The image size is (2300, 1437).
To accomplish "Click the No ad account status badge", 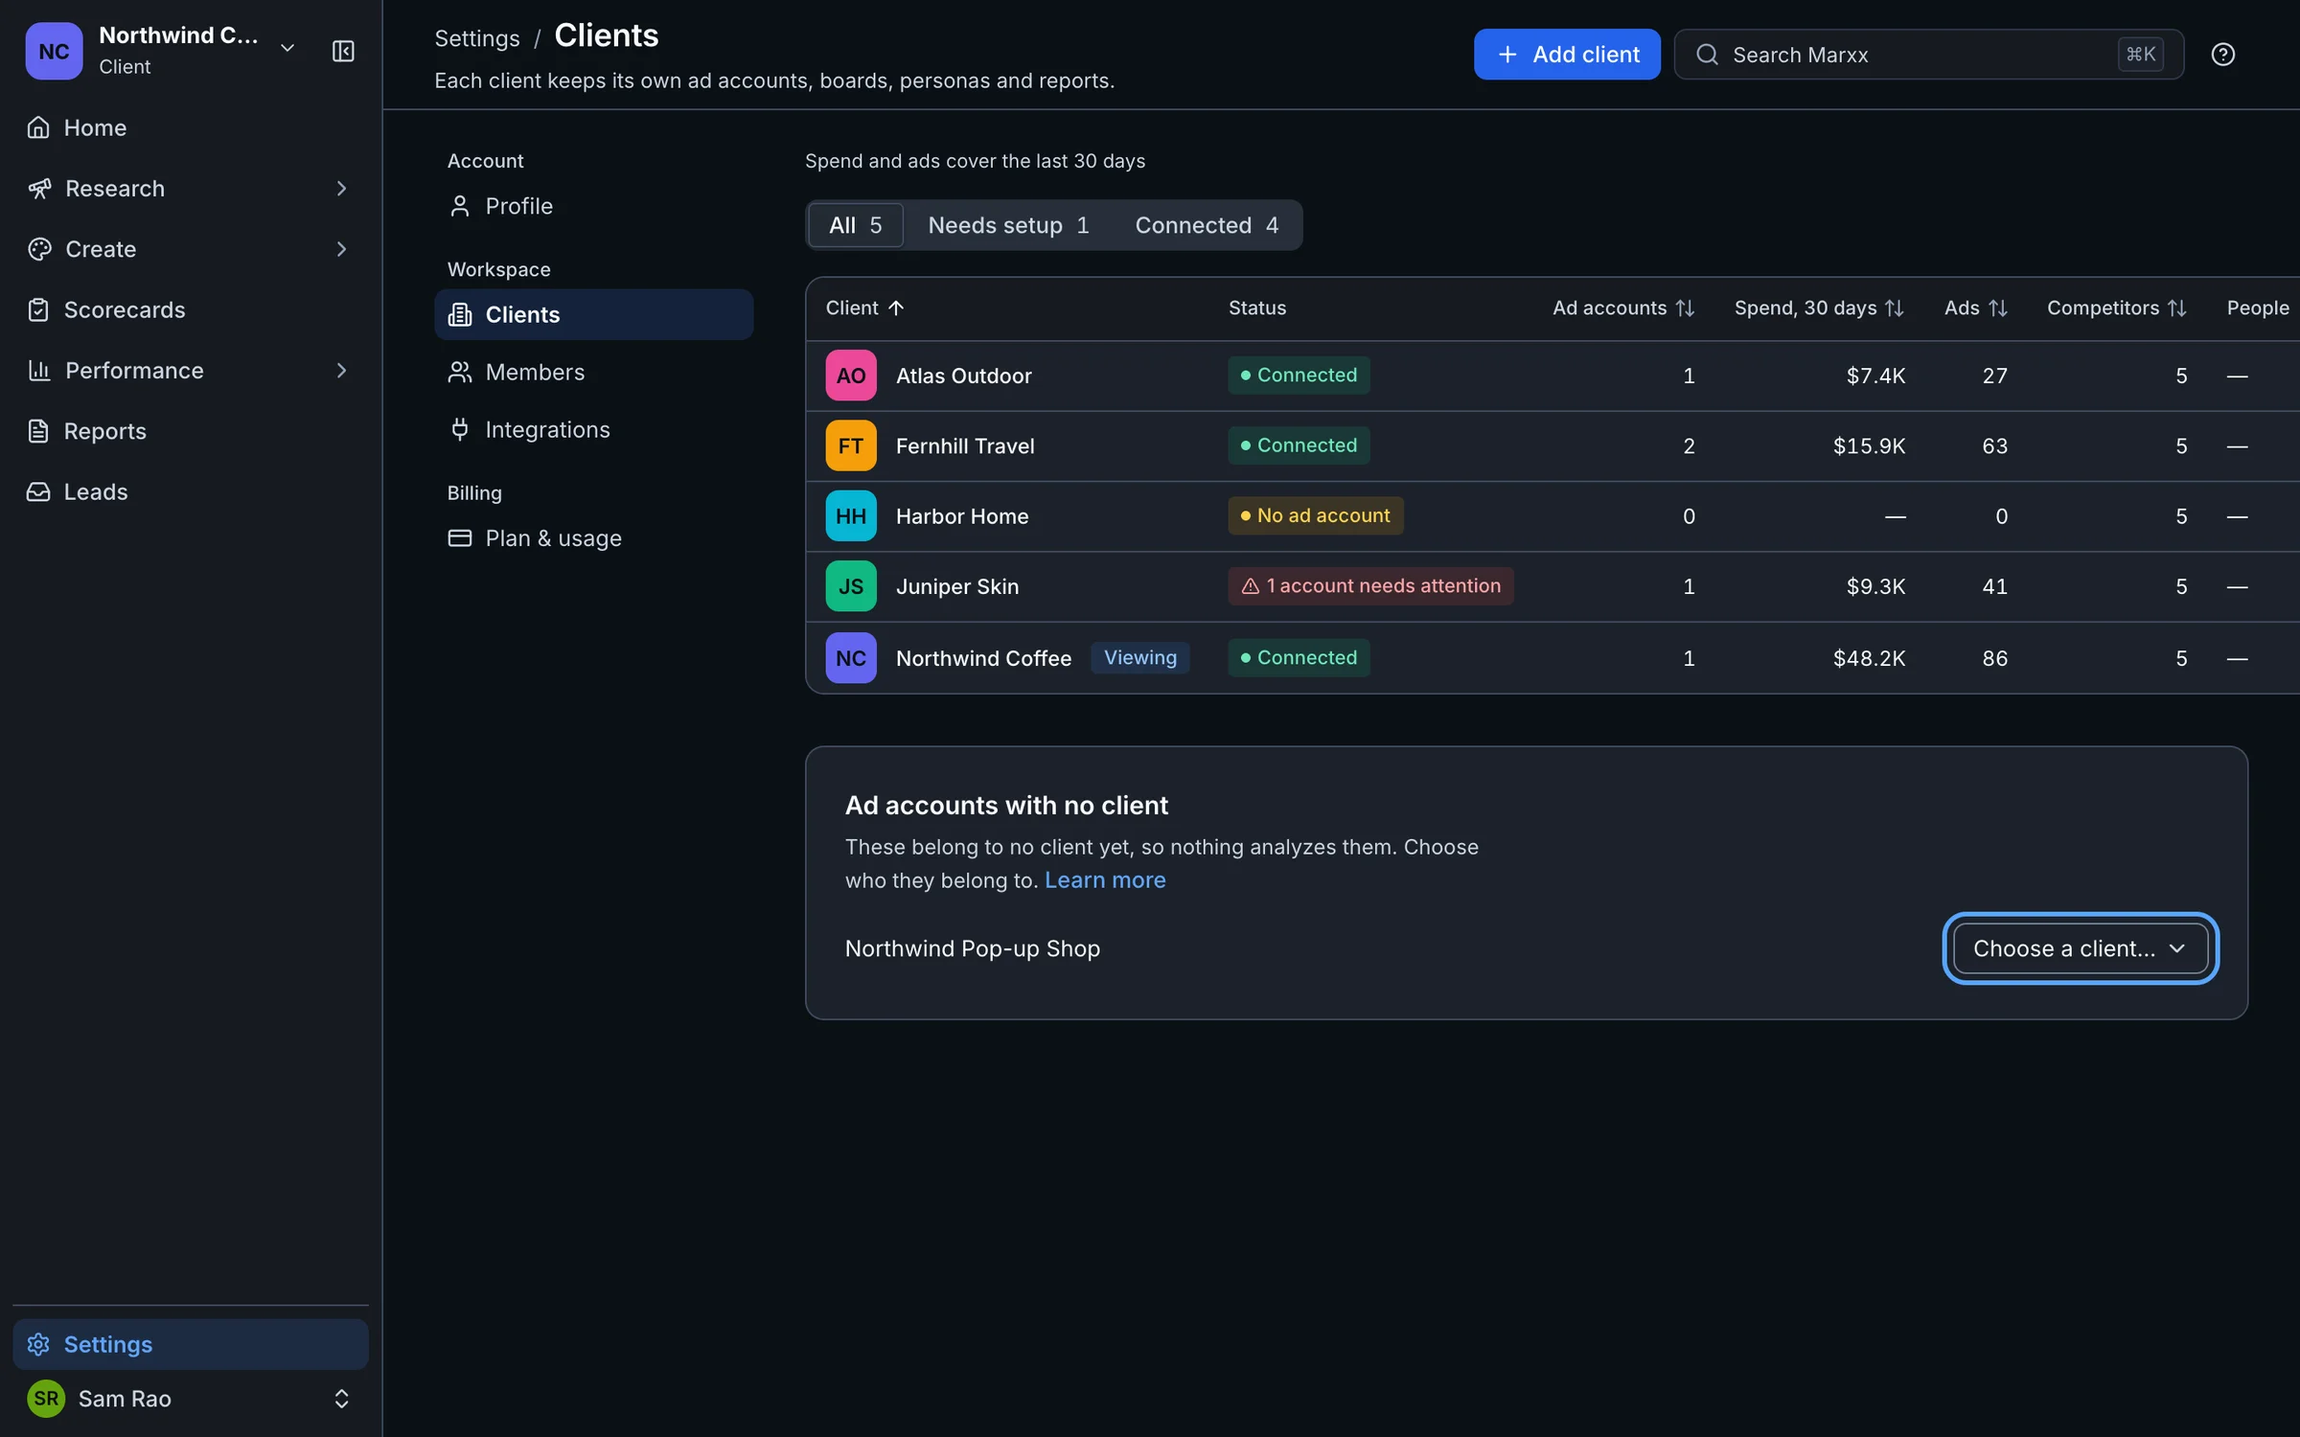I will click(1315, 515).
